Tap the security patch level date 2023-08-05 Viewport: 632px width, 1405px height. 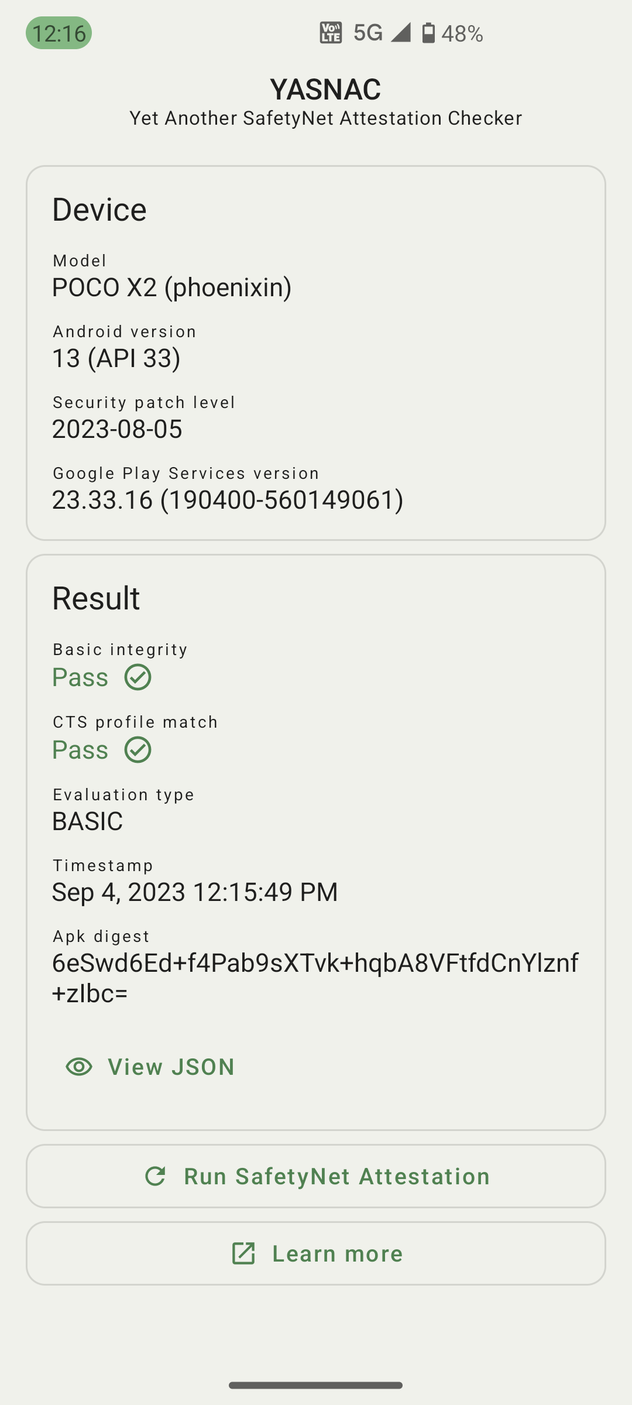[x=117, y=429]
